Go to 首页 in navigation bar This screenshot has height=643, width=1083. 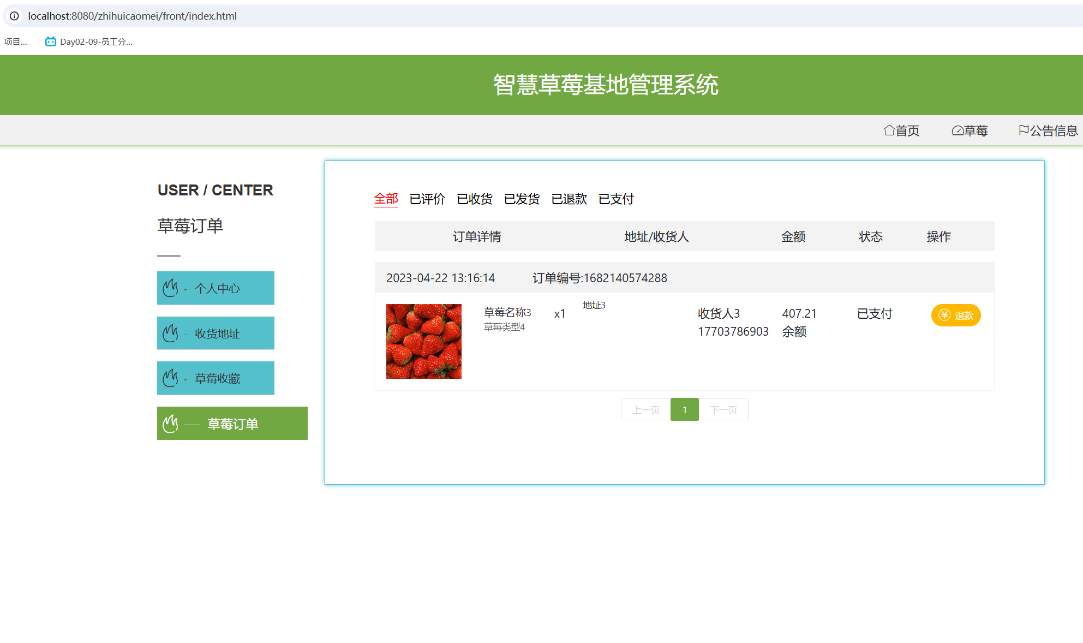click(x=901, y=130)
